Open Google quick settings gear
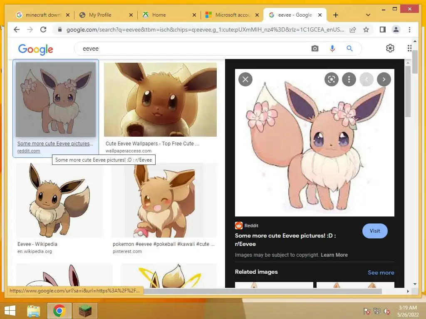426x319 pixels. [x=390, y=48]
